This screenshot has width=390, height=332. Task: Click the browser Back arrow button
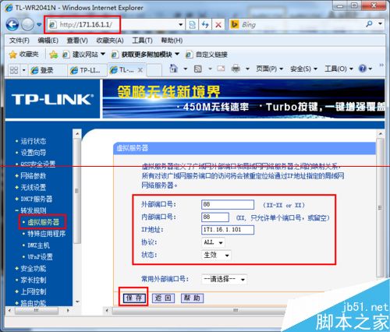(x=12, y=25)
